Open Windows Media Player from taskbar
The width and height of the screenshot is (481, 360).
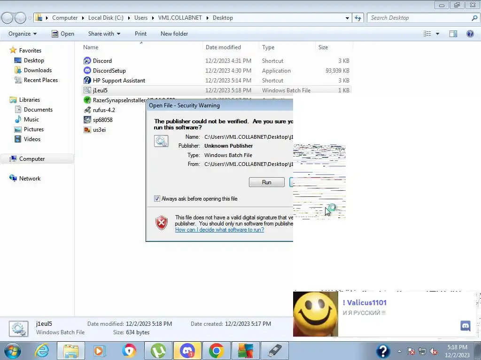click(100, 351)
